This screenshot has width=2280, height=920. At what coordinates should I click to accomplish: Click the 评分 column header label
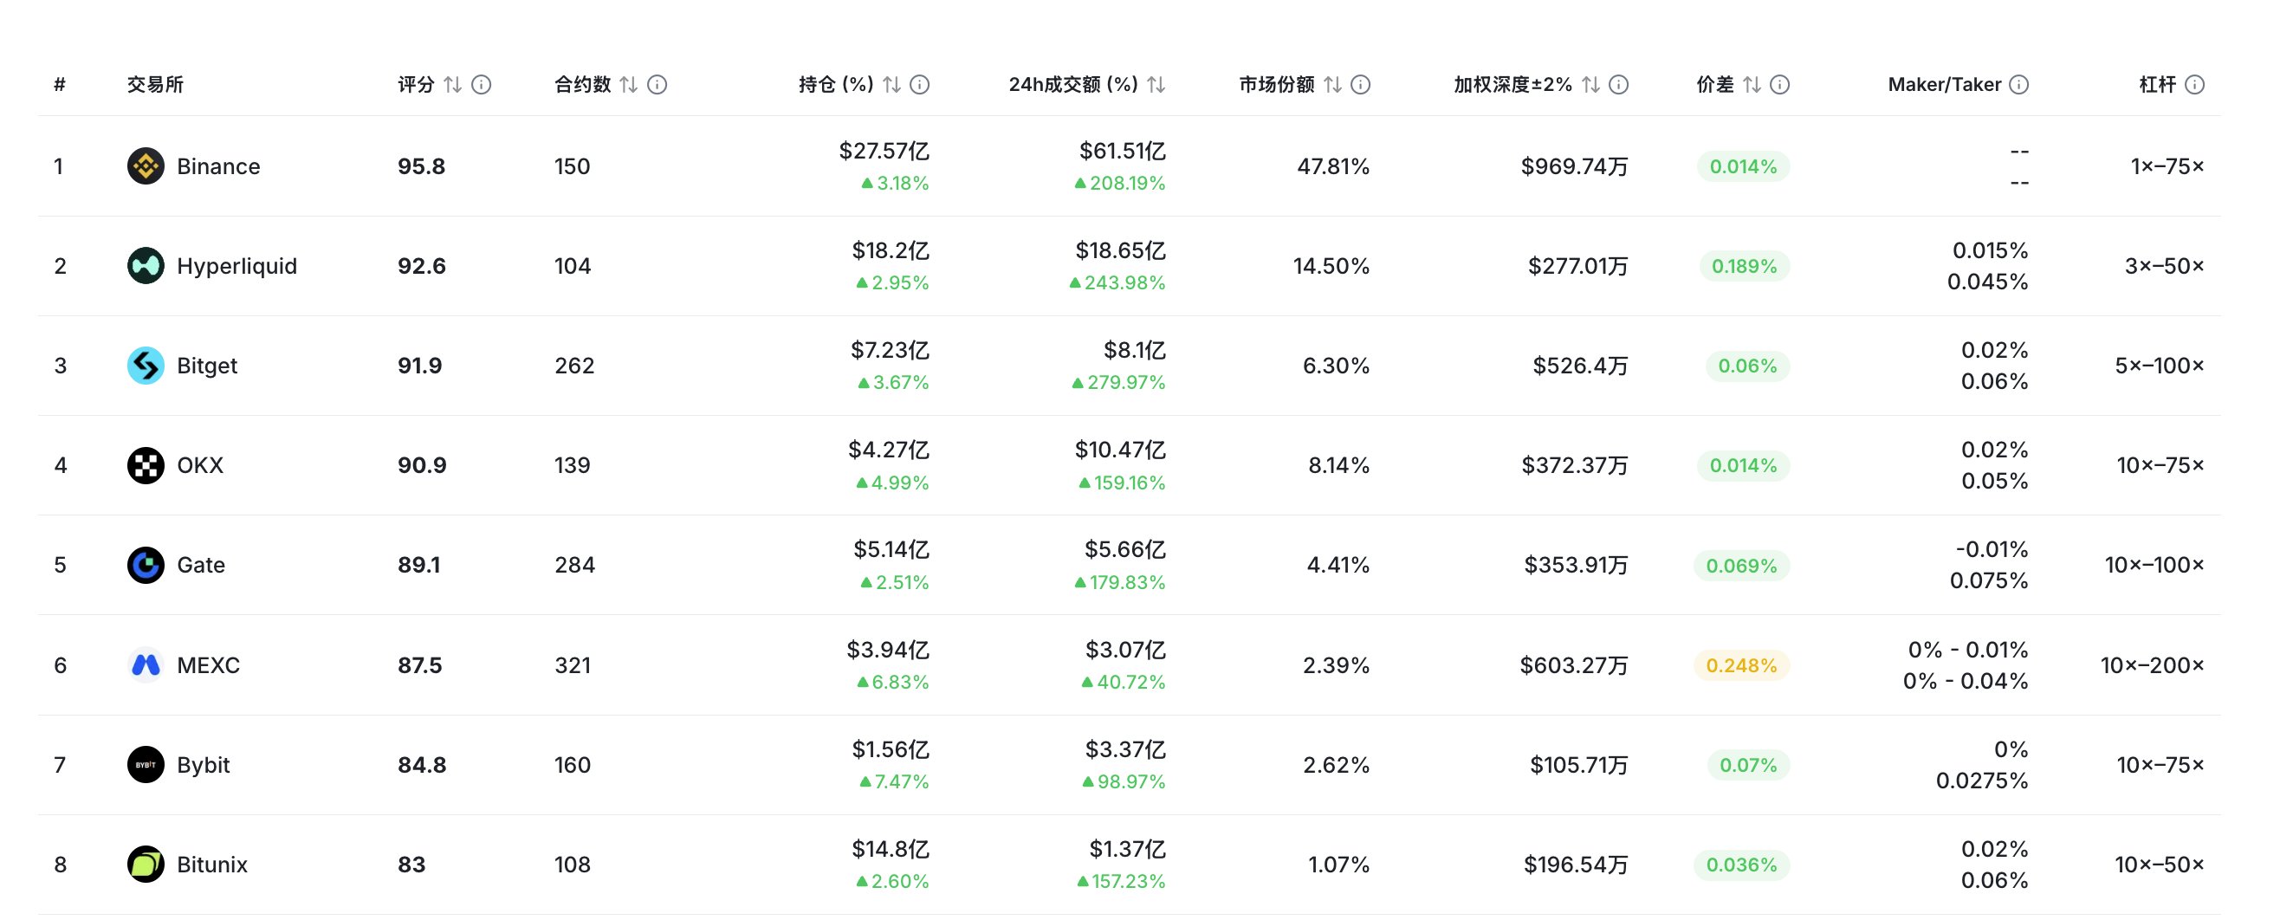[416, 84]
